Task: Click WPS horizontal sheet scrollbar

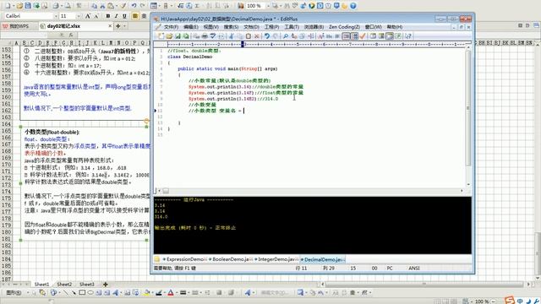Action: [x=424, y=285]
